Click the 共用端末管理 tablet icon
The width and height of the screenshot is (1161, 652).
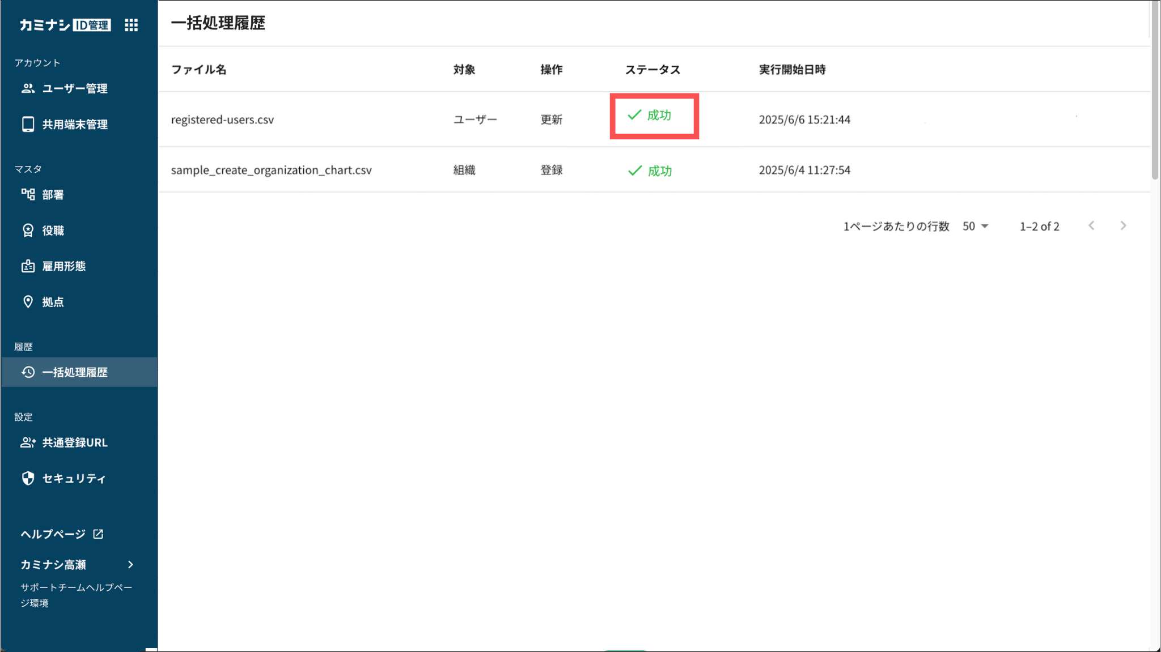click(28, 124)
